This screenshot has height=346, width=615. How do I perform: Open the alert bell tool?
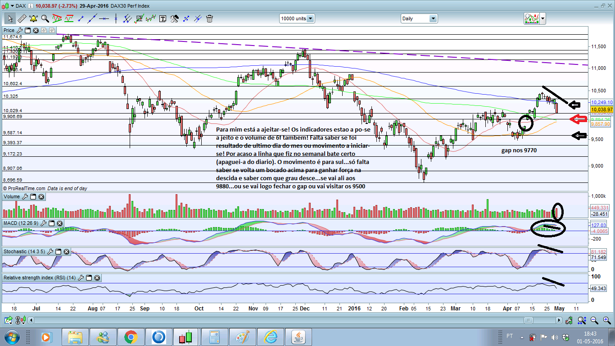click(x=33, y=18)
